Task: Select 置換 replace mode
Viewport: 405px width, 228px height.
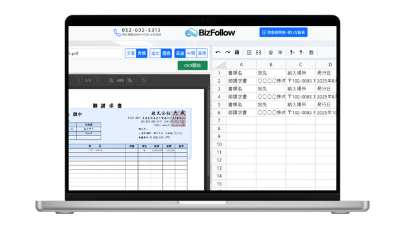Action: (x=166, y=53)
